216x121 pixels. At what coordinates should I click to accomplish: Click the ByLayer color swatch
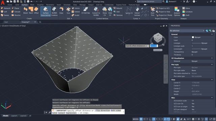[x=193, y=37]
